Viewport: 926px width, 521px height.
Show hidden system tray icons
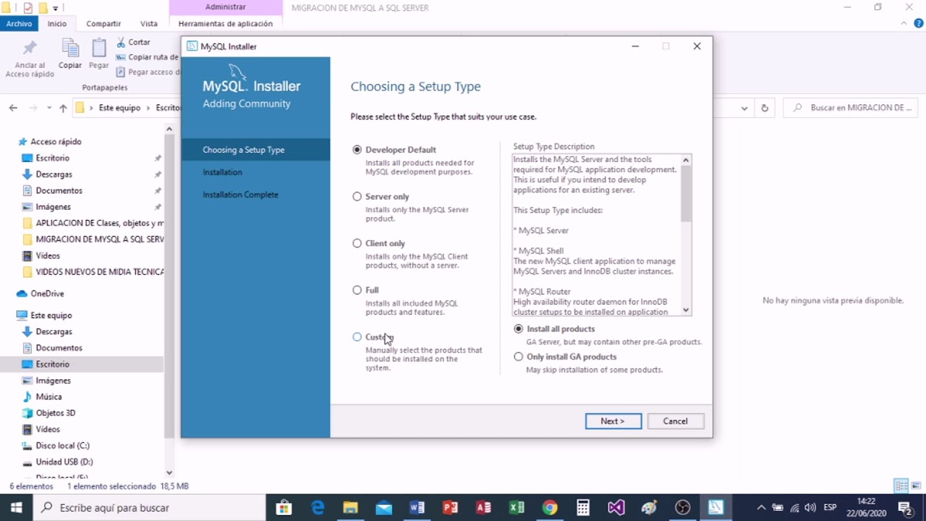(760, 508)
